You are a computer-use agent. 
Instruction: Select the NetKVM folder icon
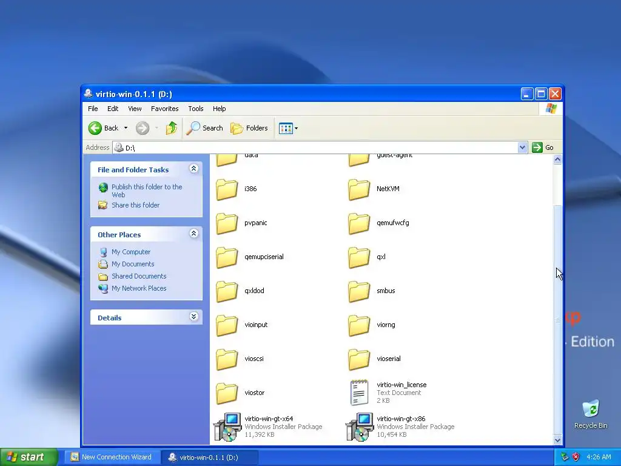(x=359, y=189)
